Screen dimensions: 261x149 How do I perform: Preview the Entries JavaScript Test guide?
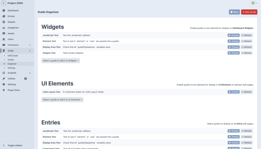[234, 131]
